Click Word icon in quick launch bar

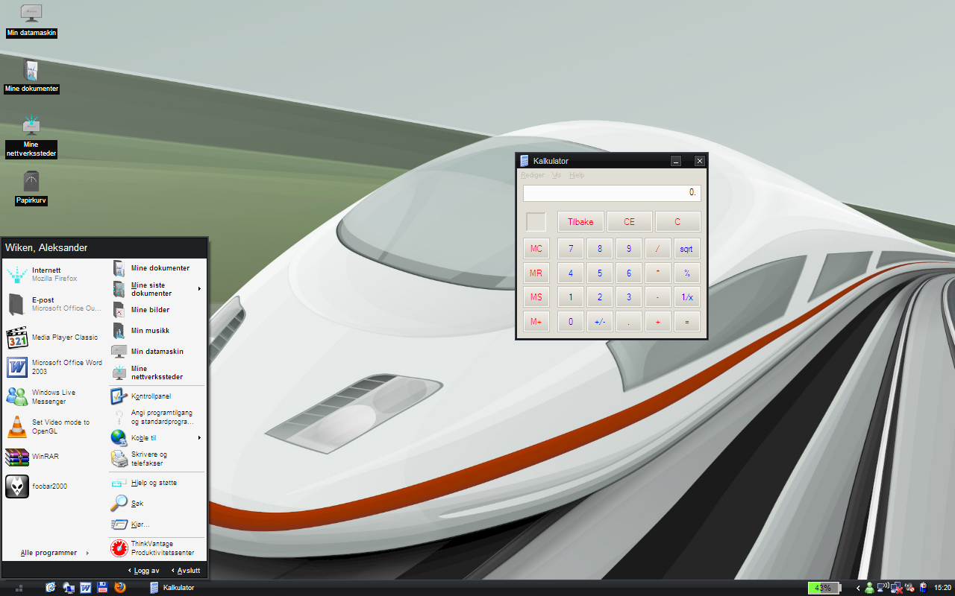point(86,588)
